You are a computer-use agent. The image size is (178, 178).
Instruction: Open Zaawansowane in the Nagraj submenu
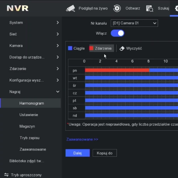[x=33, y=149]
